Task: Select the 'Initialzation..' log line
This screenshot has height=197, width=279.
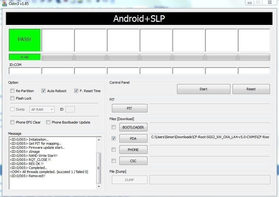Action: 29,139
